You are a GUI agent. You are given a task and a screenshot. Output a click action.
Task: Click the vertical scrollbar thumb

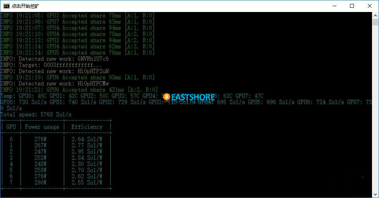coord(375,22)
